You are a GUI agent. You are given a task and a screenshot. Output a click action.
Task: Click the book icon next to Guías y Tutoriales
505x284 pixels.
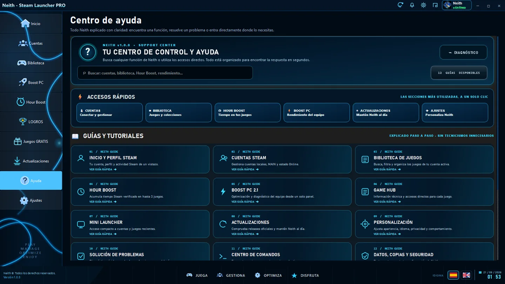coord(75,136)
